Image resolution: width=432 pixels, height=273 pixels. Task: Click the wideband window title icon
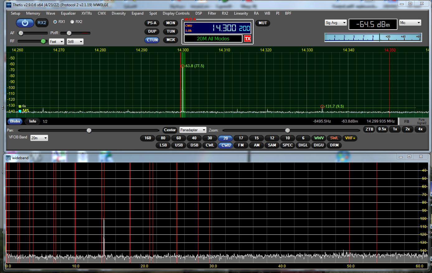click(8, 158)
